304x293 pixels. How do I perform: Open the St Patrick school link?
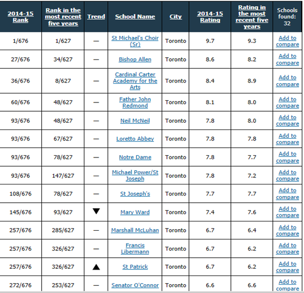click(x=135, y=267)
